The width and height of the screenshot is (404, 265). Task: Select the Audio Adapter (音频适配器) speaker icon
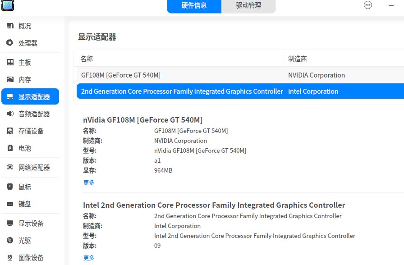[10, 114]
